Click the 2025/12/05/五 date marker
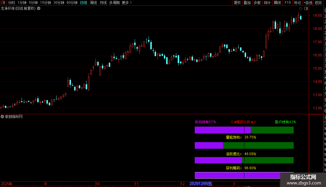Image resolution: width=326 pixels, height=187 pixels. (x=201, y=184)
